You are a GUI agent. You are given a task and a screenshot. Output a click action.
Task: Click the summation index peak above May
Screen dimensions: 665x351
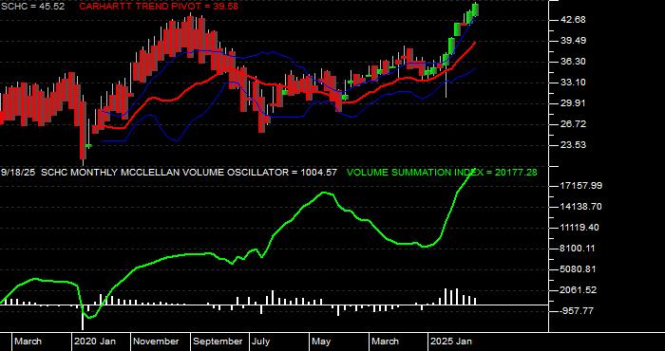tap(325, 193)
